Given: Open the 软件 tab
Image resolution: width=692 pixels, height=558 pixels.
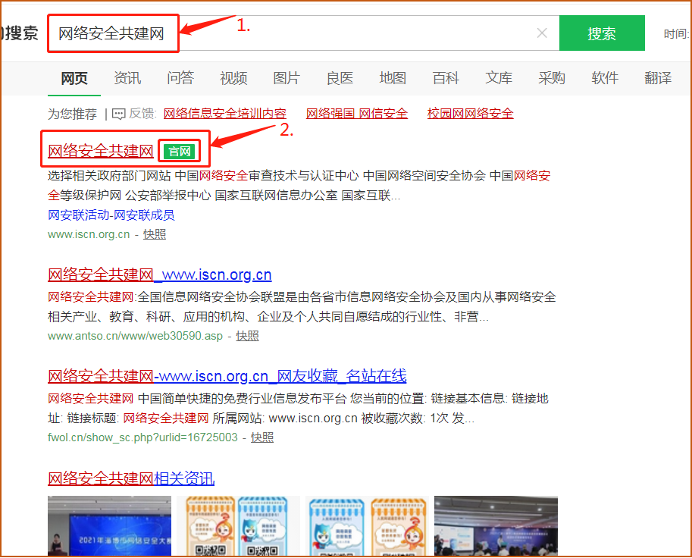Looking at the screenshot, I should point(605,78).
